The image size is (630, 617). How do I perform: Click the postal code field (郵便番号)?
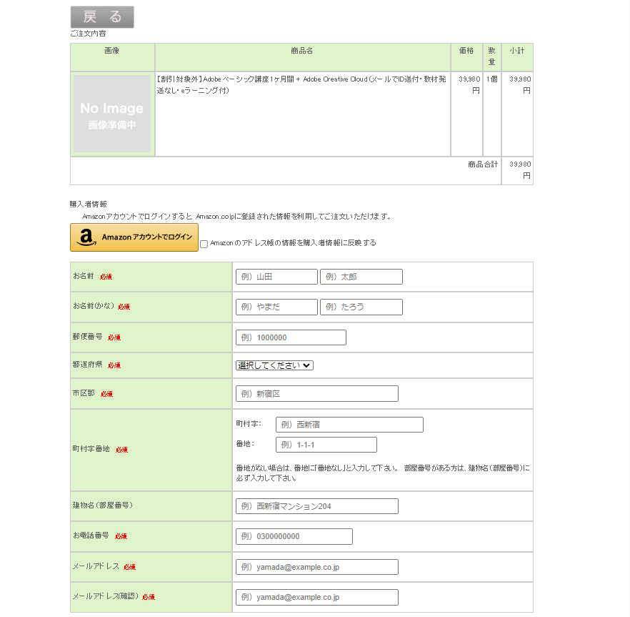tap(291, 337)
